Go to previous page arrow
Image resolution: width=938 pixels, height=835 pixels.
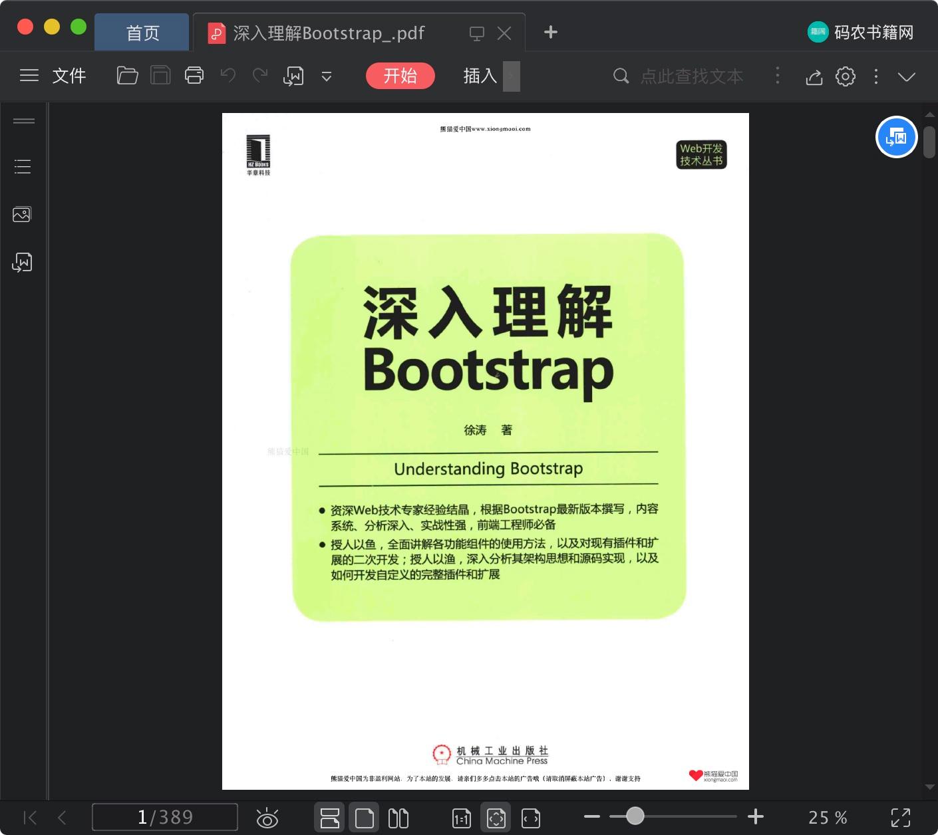click(62, 817)
